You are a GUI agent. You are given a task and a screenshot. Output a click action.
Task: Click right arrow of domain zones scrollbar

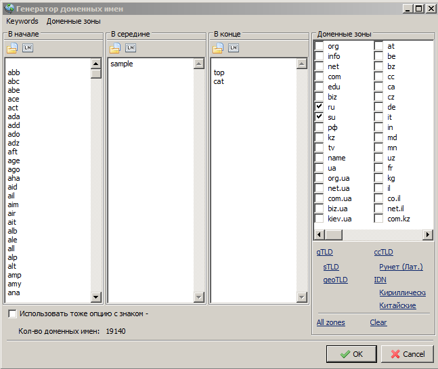(427, 235)
